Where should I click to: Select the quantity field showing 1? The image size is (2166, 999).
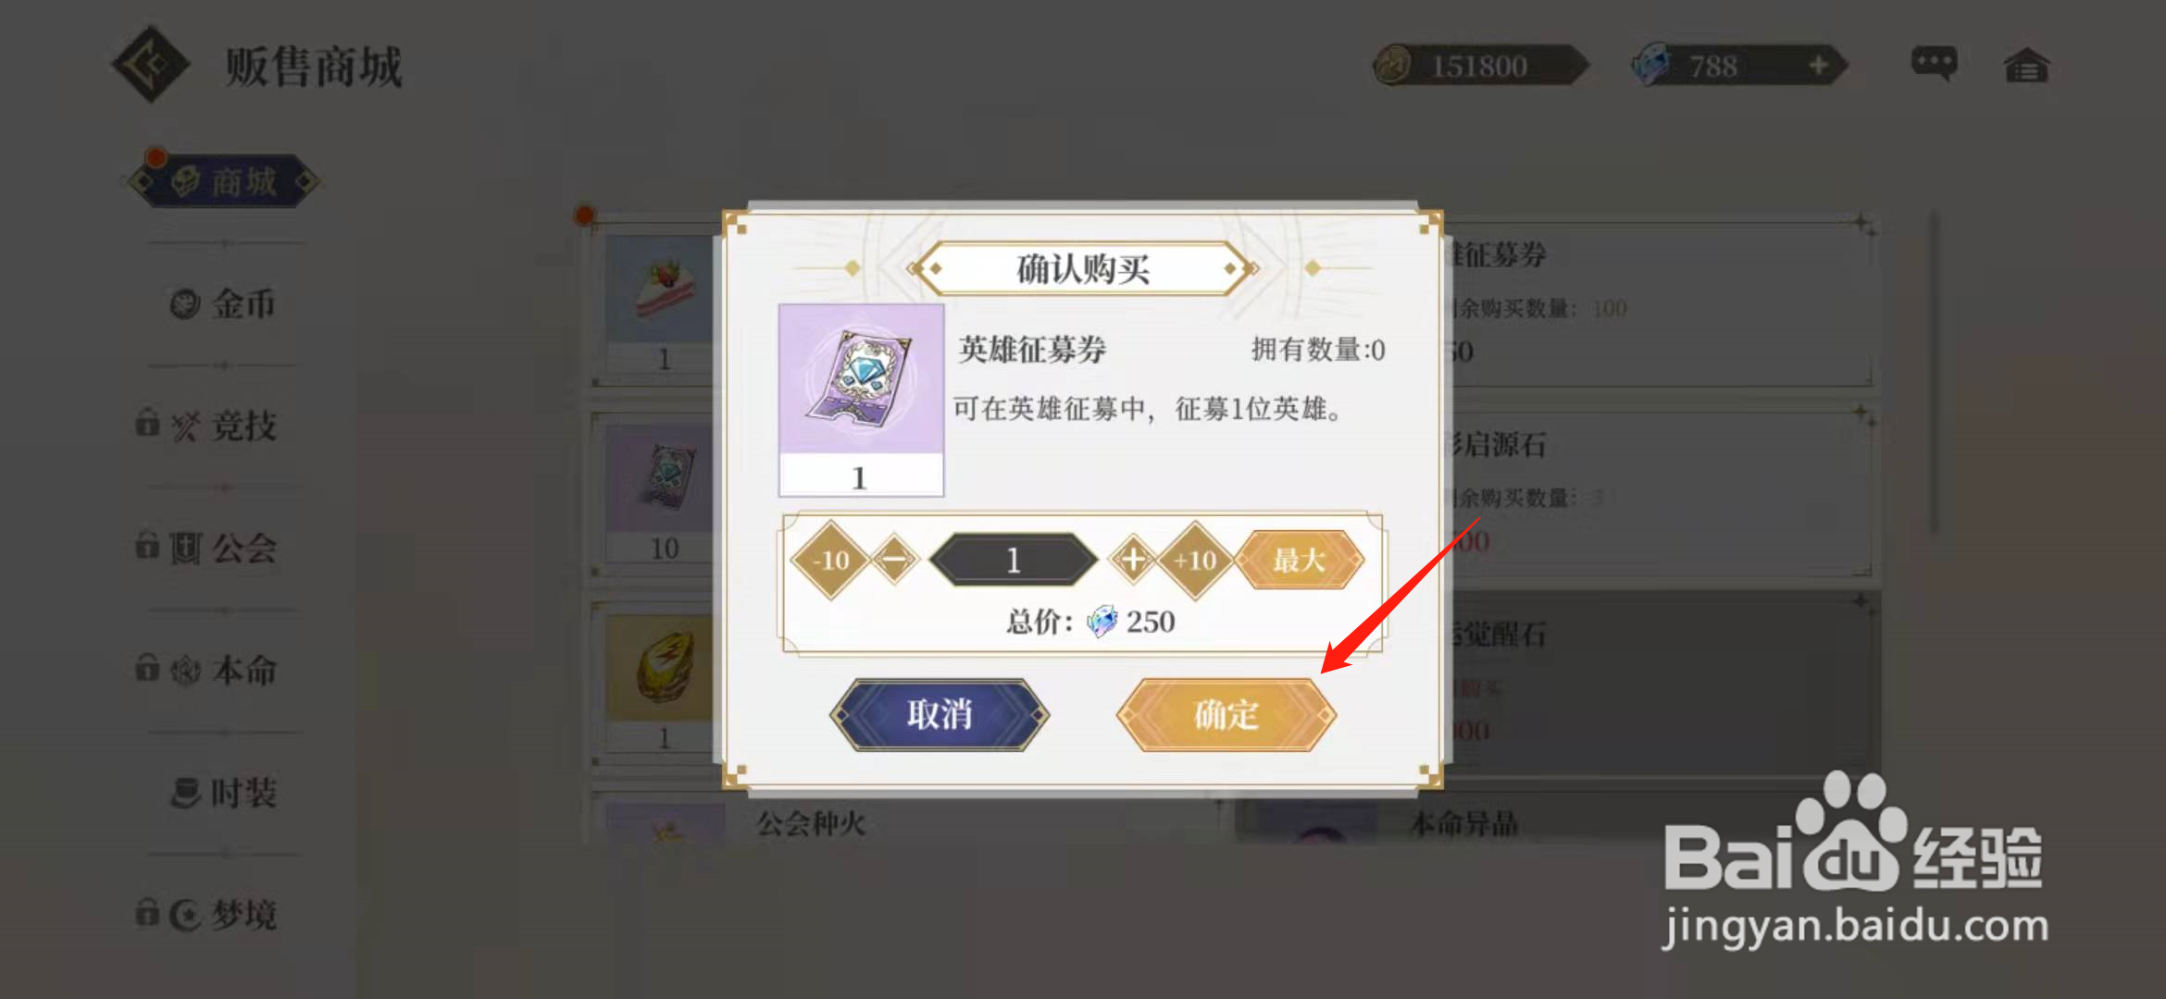coord(1014,560)
